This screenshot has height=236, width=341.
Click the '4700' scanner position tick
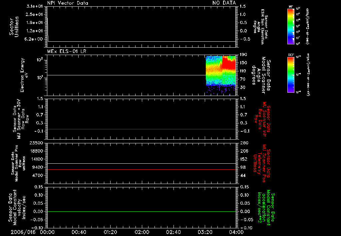[x=37, y=175]
